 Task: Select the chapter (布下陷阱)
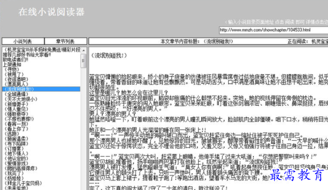pos(17,144)
